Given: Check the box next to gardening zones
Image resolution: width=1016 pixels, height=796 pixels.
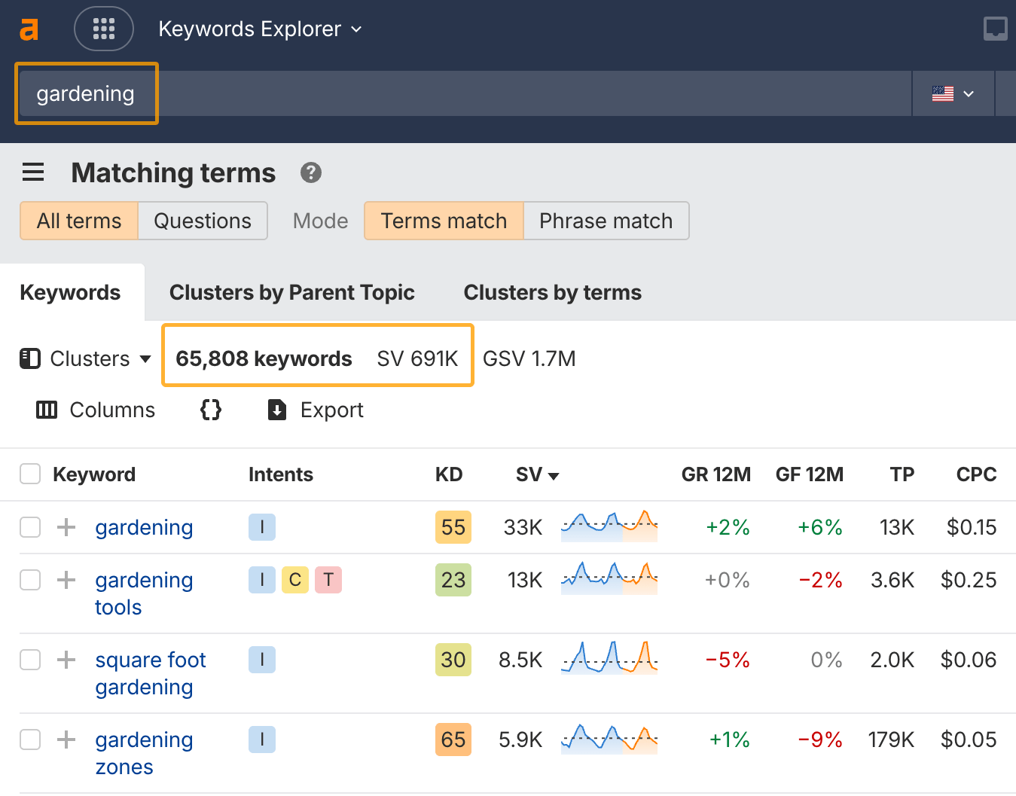Looking at the screenshot, I should coord(30,740).
